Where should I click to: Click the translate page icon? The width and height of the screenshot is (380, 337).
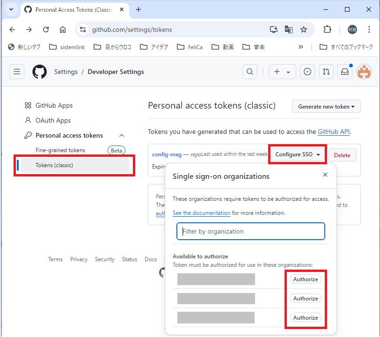click(x=288, y=29)
